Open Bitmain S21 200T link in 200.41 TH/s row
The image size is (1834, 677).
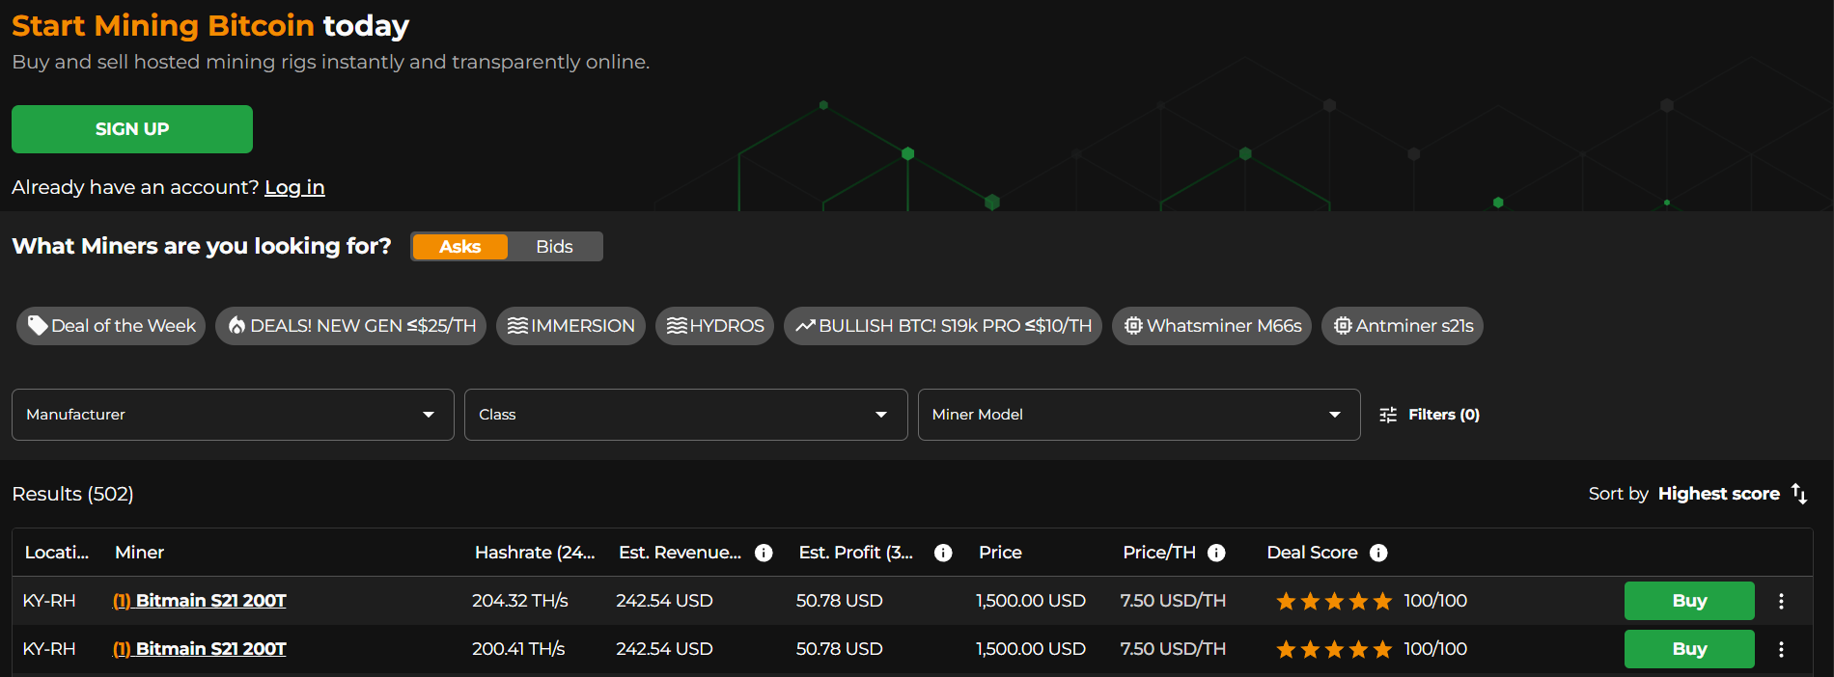tap(200, 649)
